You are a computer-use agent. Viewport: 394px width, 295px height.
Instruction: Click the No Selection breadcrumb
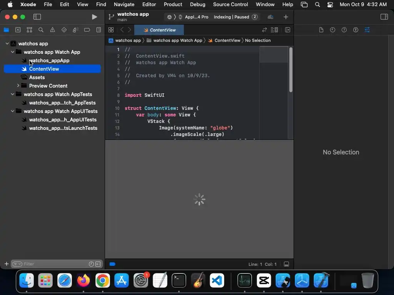click(257, 40)
